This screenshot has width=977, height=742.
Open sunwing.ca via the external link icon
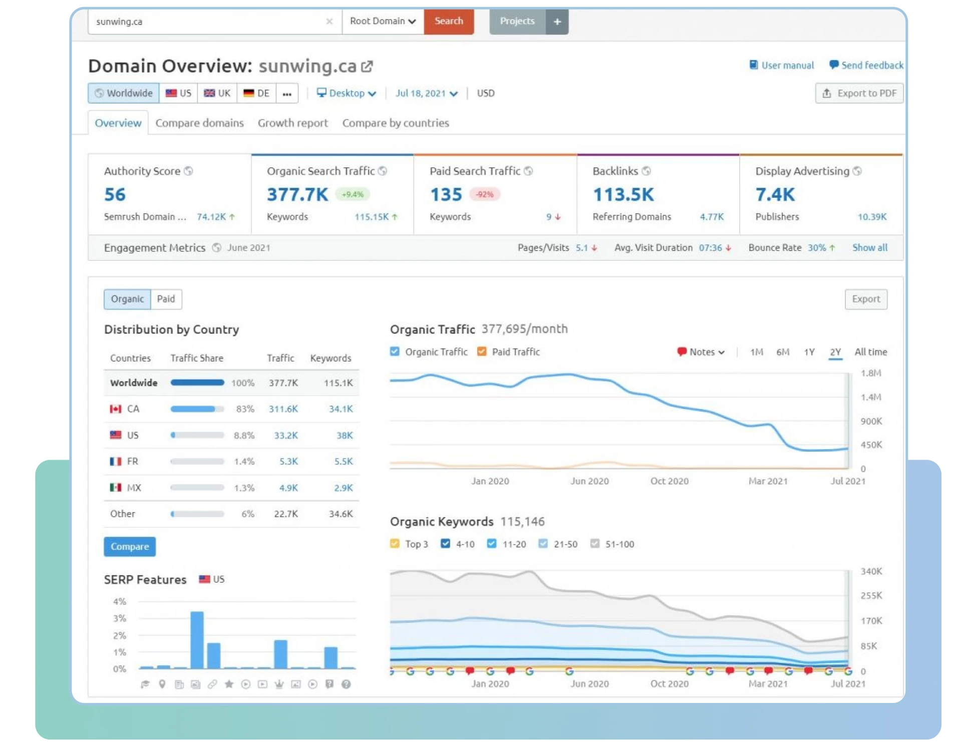(x=367, y=66)
